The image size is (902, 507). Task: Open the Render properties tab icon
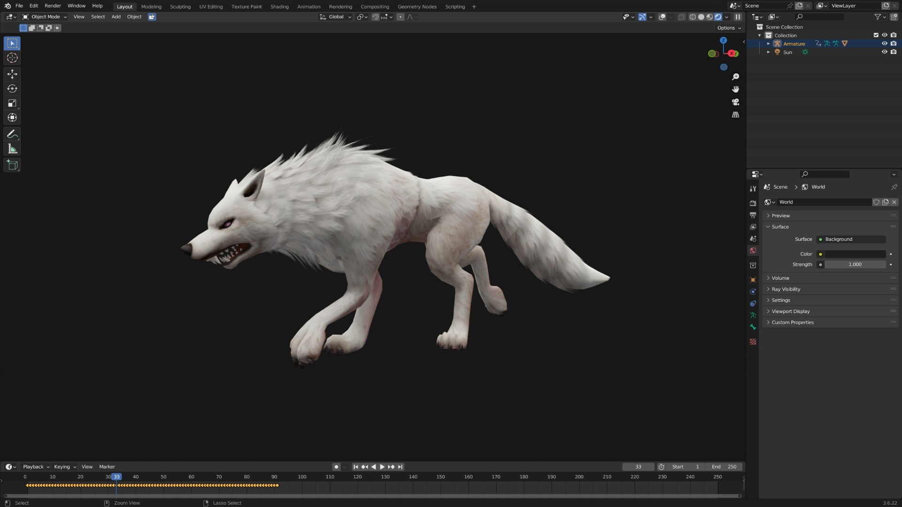click(x=753, y=203)
